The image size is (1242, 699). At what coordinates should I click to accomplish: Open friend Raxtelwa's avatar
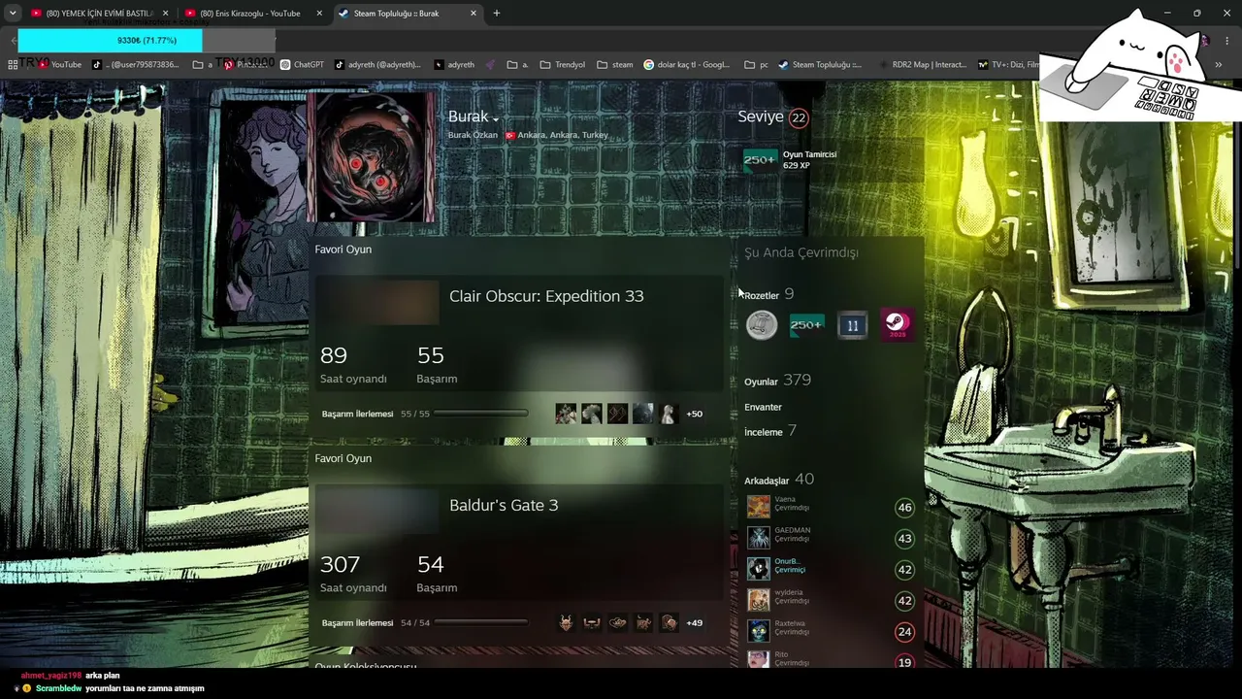point(759,631)
